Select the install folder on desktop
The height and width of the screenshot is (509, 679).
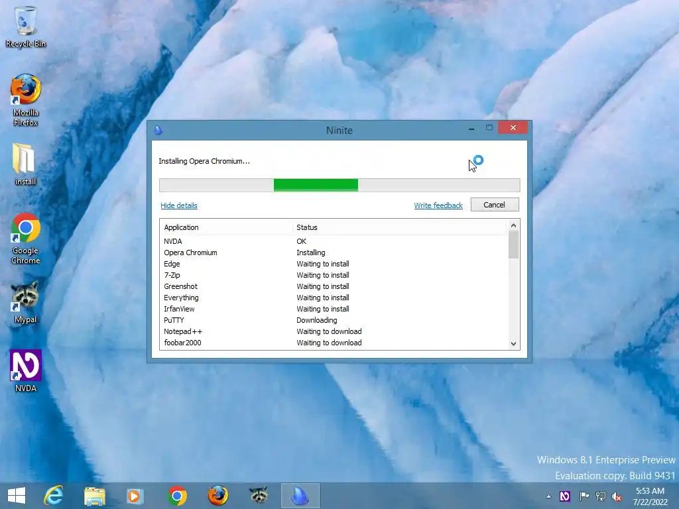25,164
